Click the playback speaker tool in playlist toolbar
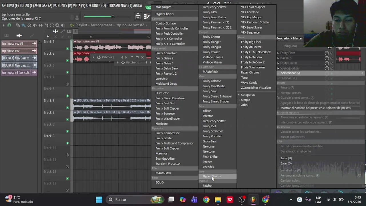 (x=63, y=25)
